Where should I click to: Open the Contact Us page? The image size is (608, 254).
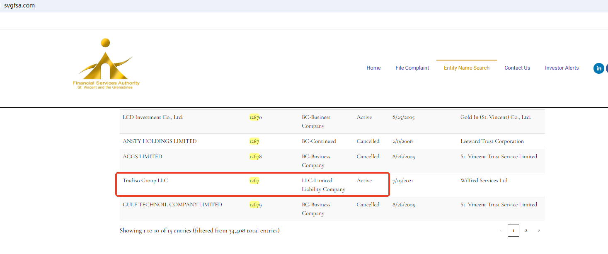click(x=517, y=68)
